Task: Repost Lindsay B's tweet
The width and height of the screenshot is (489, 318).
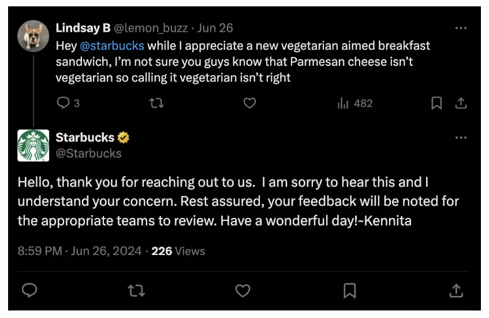Action: [x=156, y=103]
